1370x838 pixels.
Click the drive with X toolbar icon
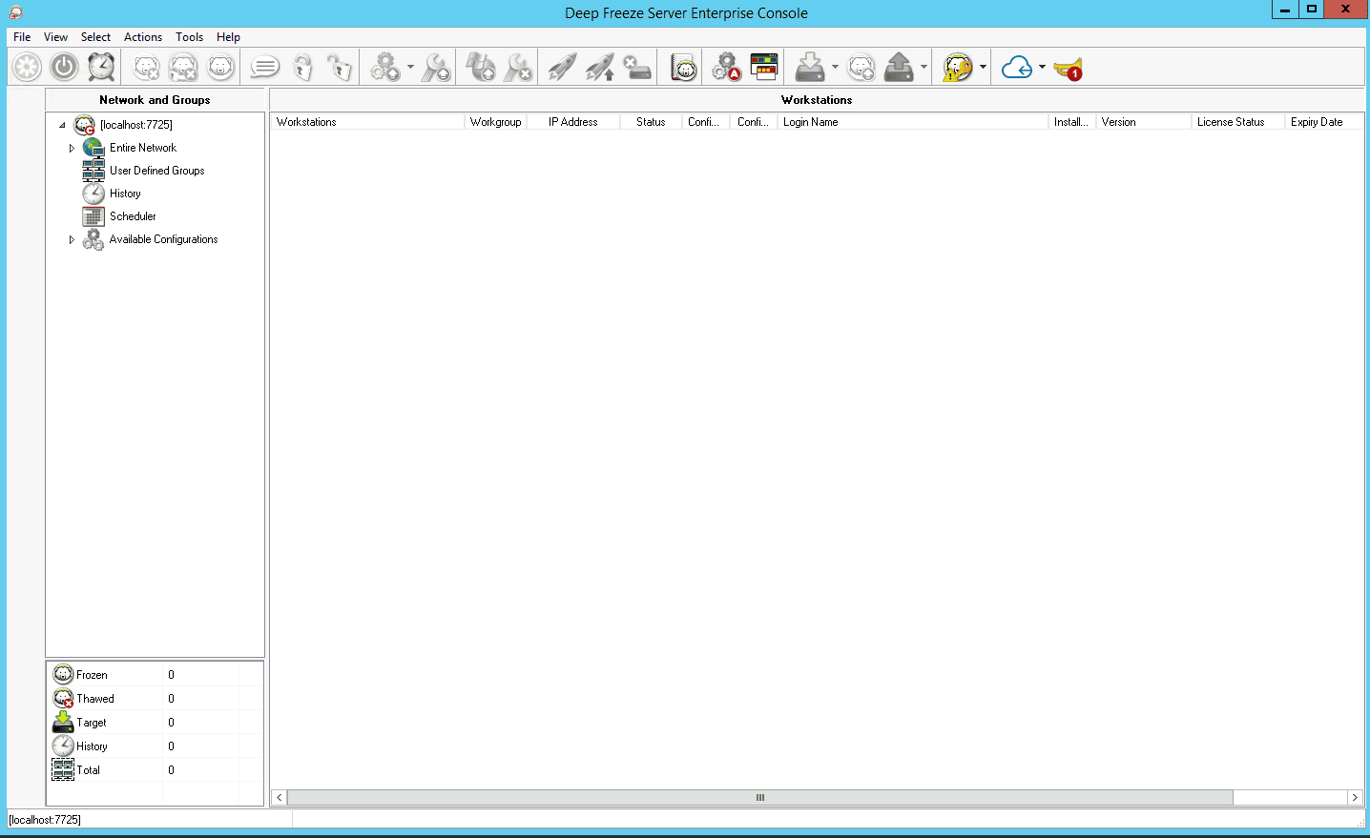click(637, 68)
